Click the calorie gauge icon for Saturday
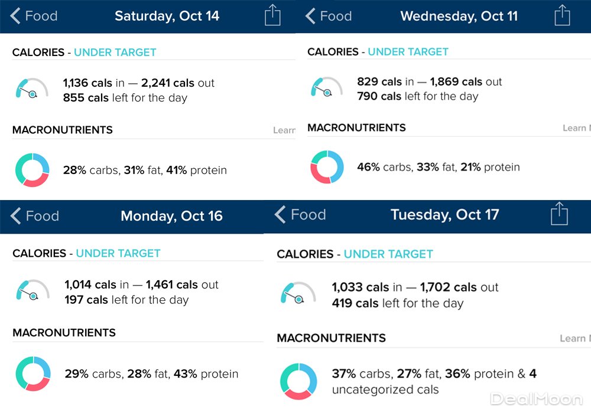This screenshot has width=591, height=413. pyautogui.click(x=31, y=89)
